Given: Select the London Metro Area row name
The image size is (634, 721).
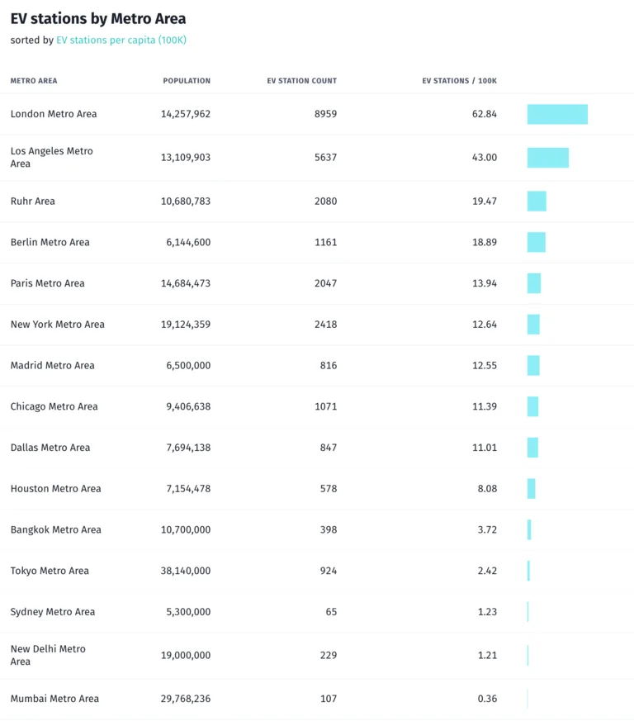Looking at the screenshot, I should 54,114.
